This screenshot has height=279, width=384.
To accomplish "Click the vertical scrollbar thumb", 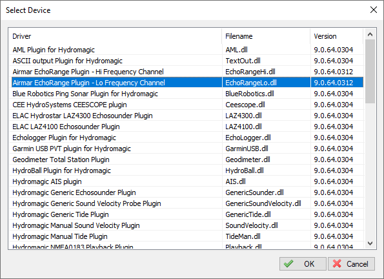I will pyautogui.click(x=370, y=71).
